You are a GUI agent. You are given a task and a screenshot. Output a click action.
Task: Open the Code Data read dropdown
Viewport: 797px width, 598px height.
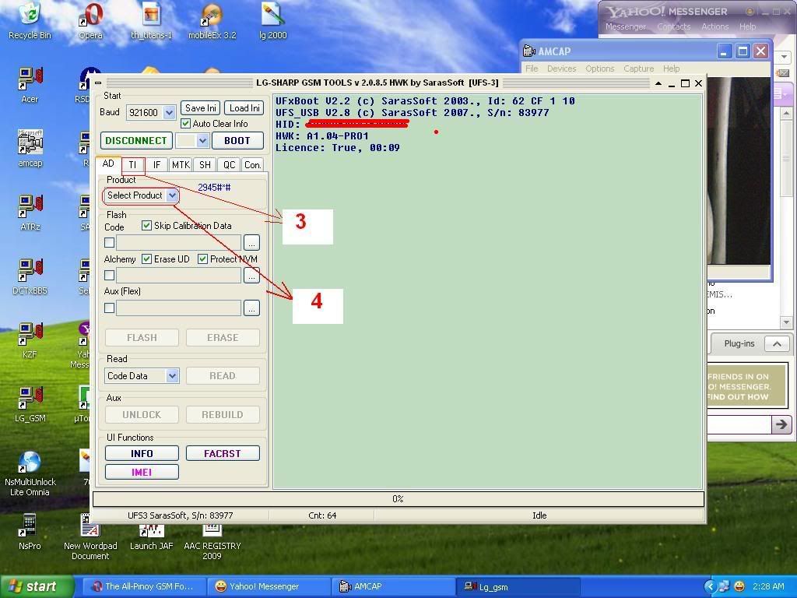pos(172,376)
